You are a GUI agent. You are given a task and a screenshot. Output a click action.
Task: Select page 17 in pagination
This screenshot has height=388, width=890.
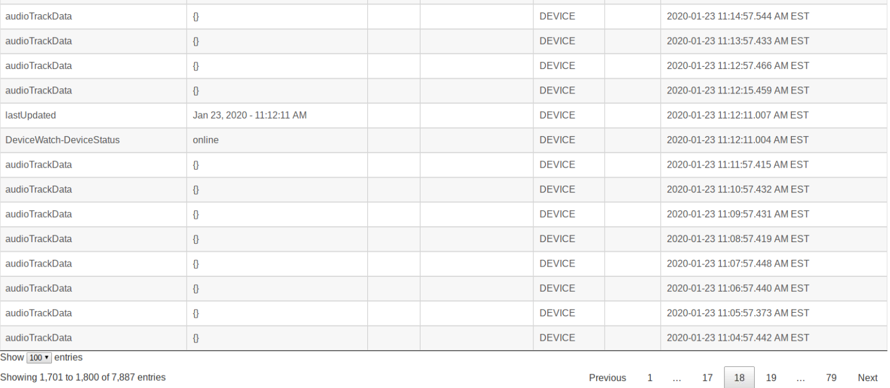tap(707, 378)
